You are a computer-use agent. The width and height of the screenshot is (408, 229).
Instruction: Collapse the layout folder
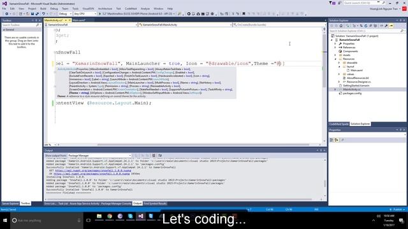click(x=339, y=66)
